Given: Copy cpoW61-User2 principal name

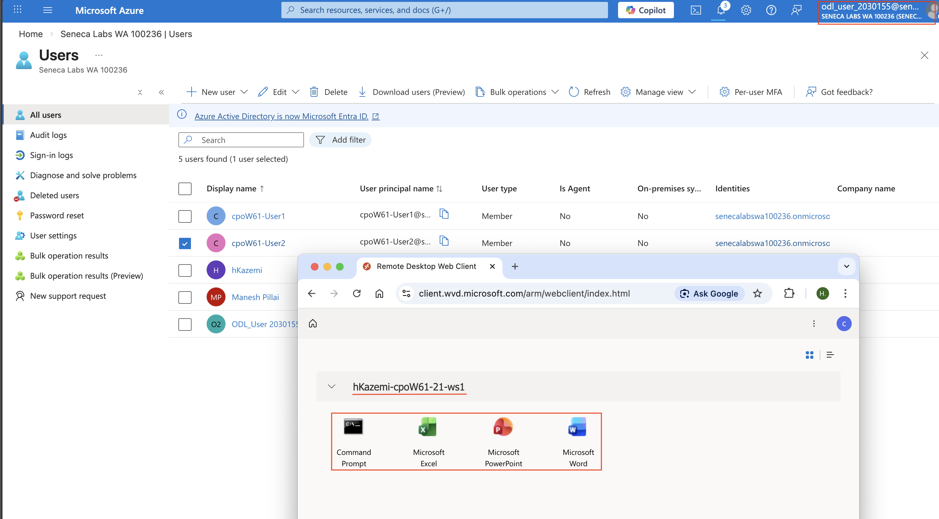Looking at the screenshot, I should click(x=444, y=241).
